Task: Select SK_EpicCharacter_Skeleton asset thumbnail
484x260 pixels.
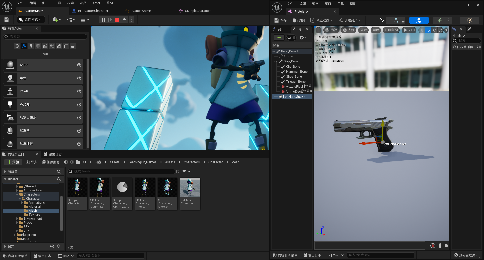Action: coord(167,193)
